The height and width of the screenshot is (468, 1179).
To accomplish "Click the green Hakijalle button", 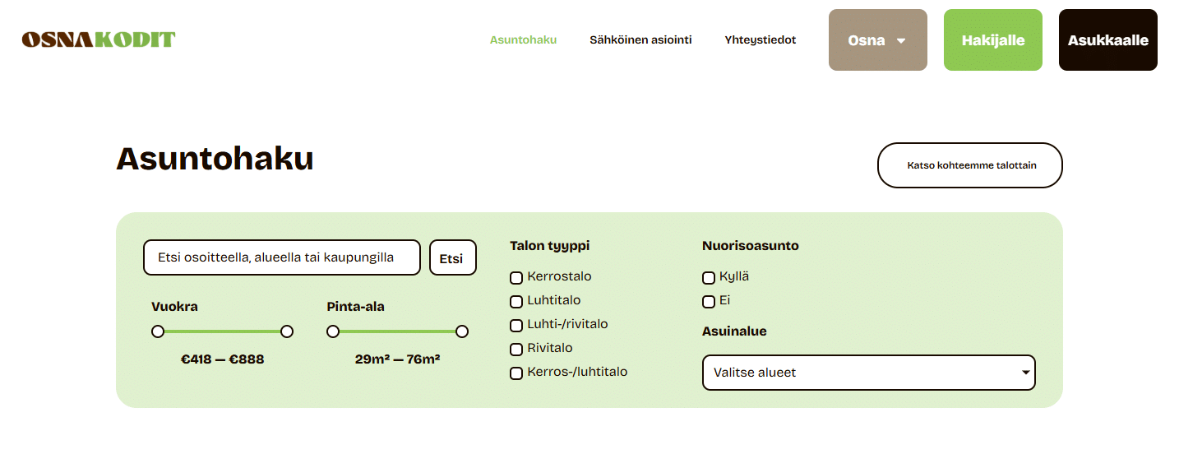I will point(992,40).
